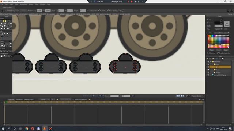Select the Blob Brush tool
234x131 pixels.
(1, 26)
